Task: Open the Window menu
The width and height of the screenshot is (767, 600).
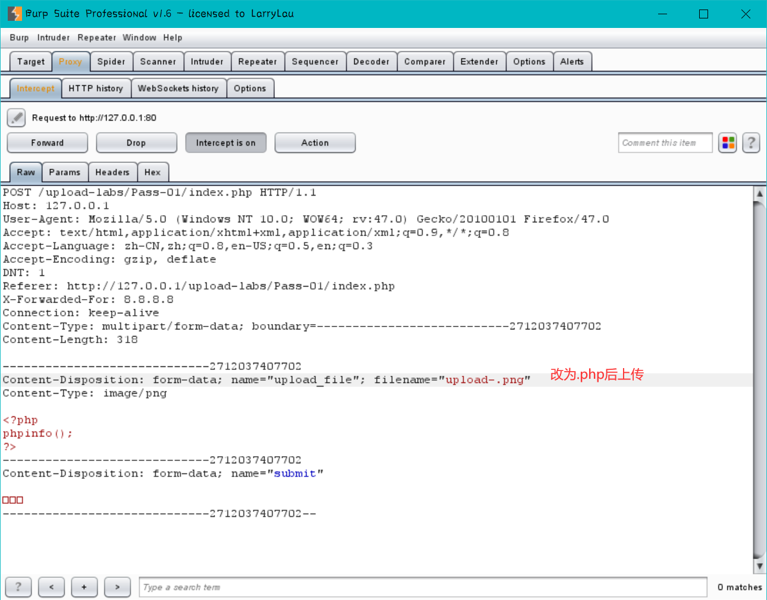Action: point(140,37)
